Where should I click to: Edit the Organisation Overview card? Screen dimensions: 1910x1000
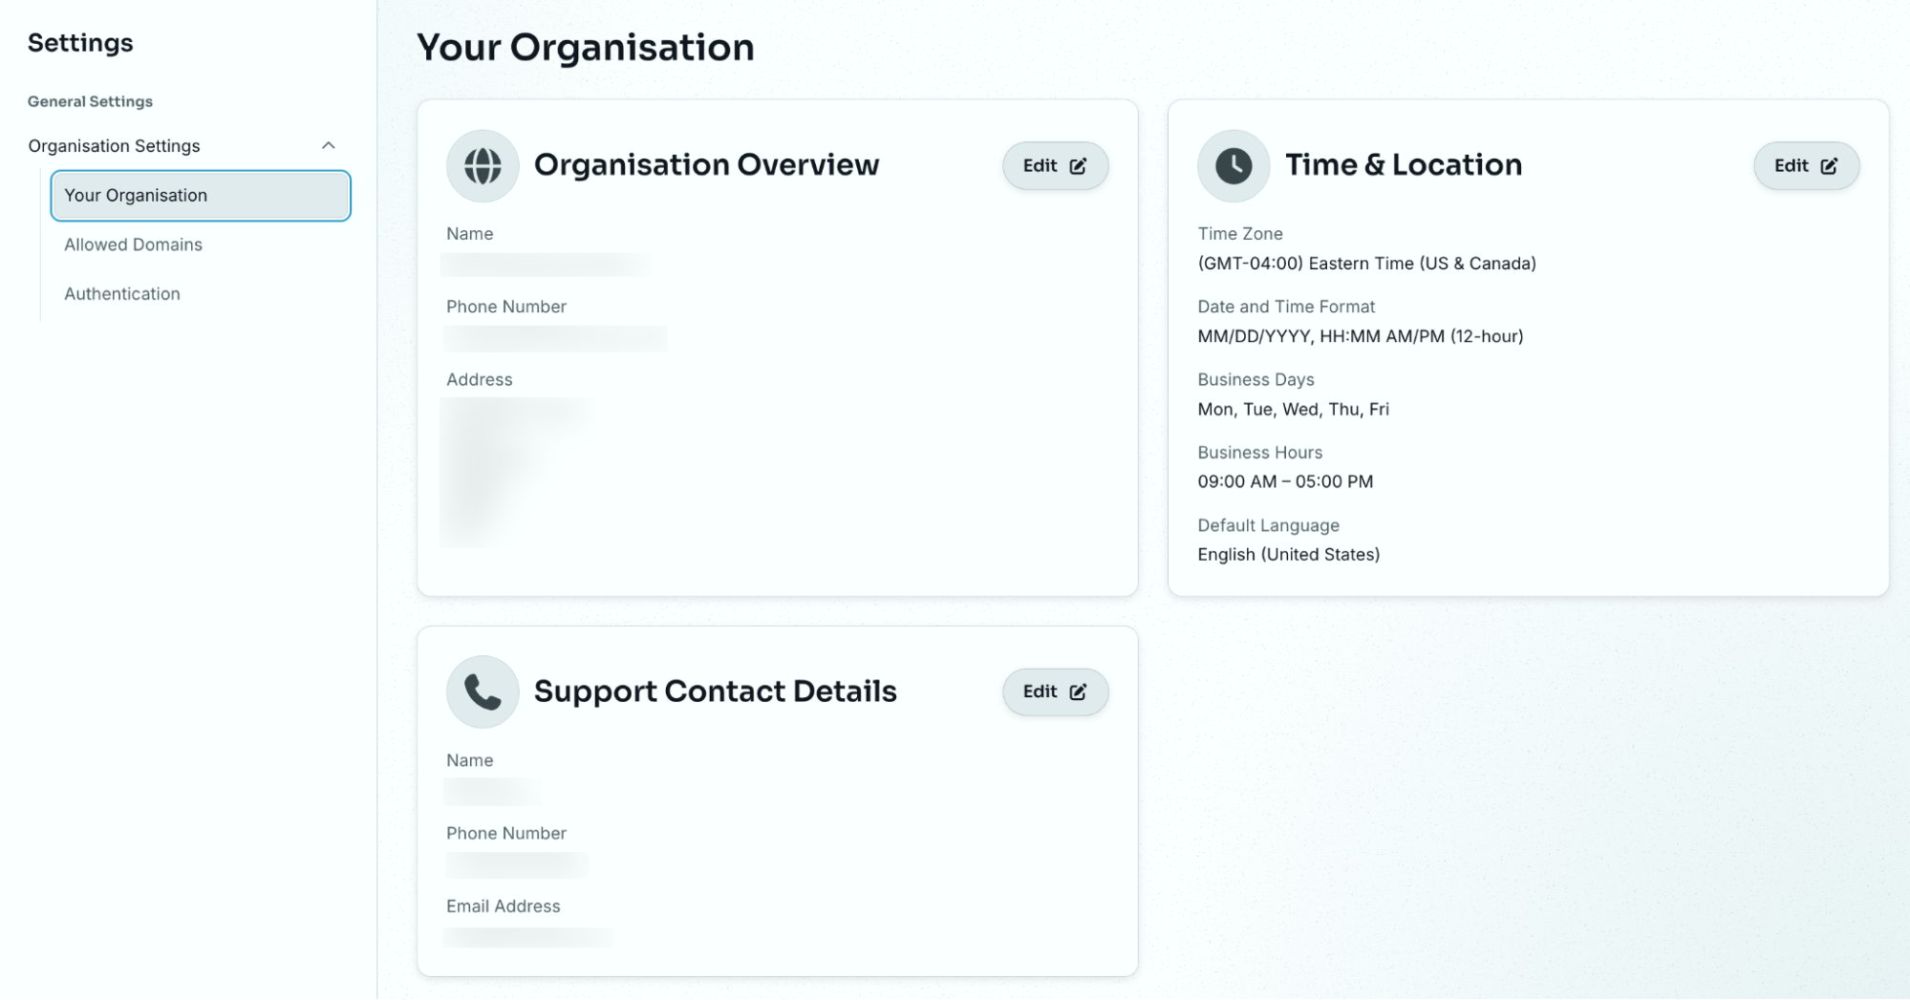[x=1055, y=166]
